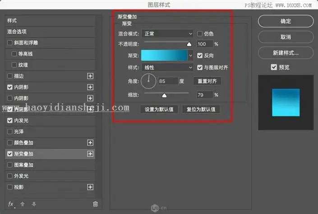Image resolution: width=318 pixels, height=214 pixels.
Task: Turn off the 预览 checkbox
Action: coord(274,67)
